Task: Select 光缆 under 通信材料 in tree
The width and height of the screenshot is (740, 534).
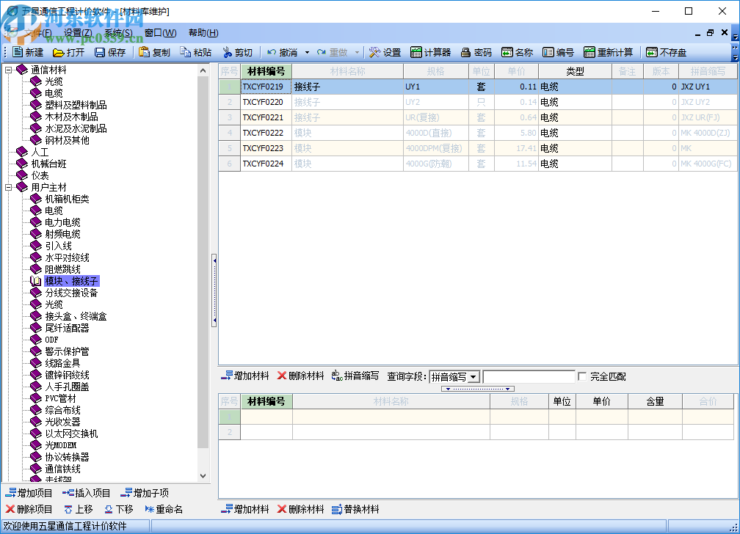Action: pos(54,81)
